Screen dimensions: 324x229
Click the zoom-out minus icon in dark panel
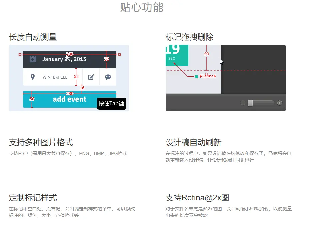pyautogui.click(x=243, y=103)
